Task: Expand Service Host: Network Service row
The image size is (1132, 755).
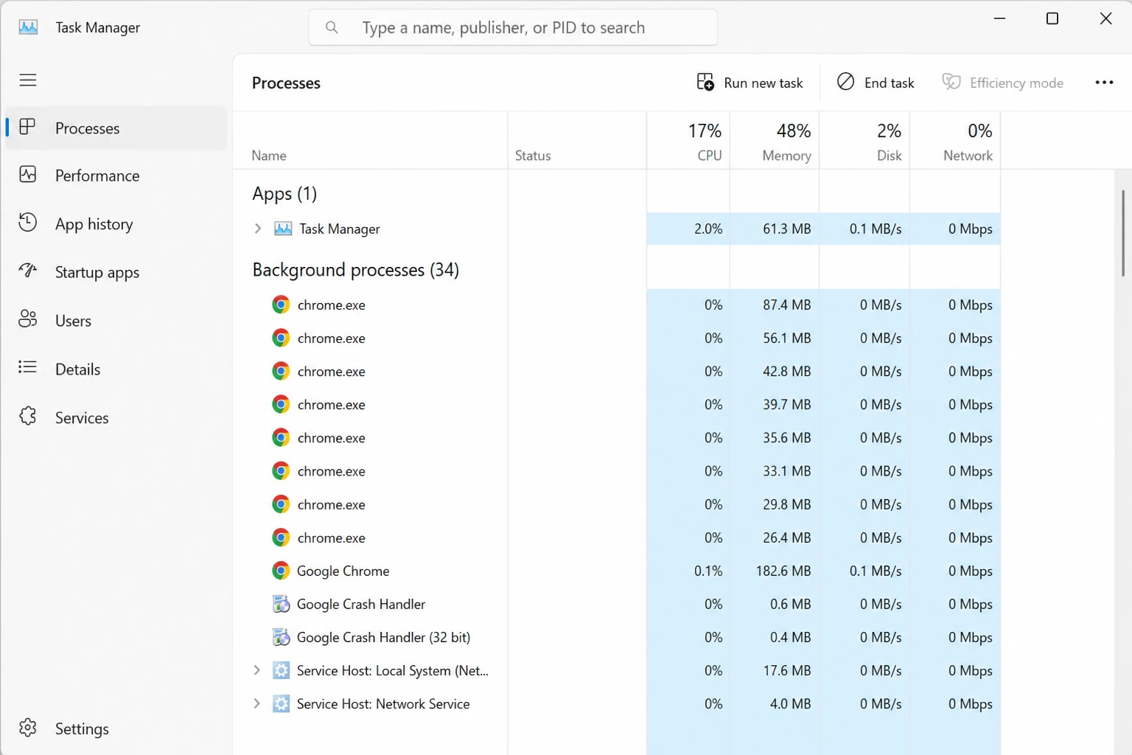Action: 256,703
